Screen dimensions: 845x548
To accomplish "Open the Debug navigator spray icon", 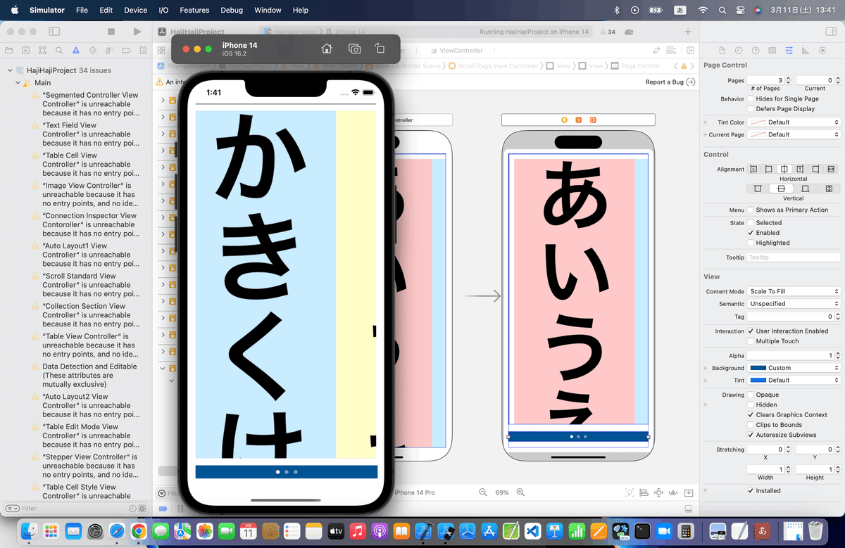I will click(109, 51).
